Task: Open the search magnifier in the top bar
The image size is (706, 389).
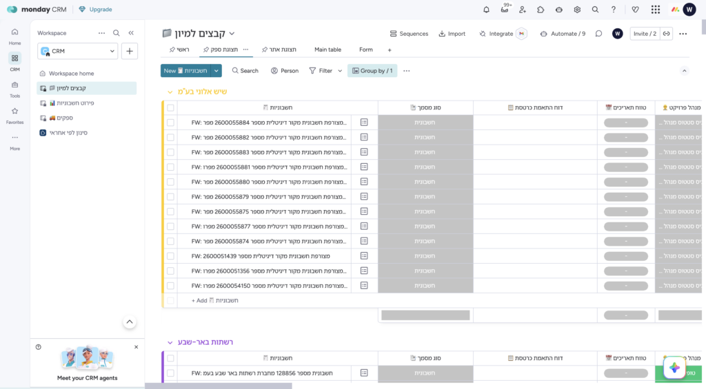Action: tap(595, 10)
